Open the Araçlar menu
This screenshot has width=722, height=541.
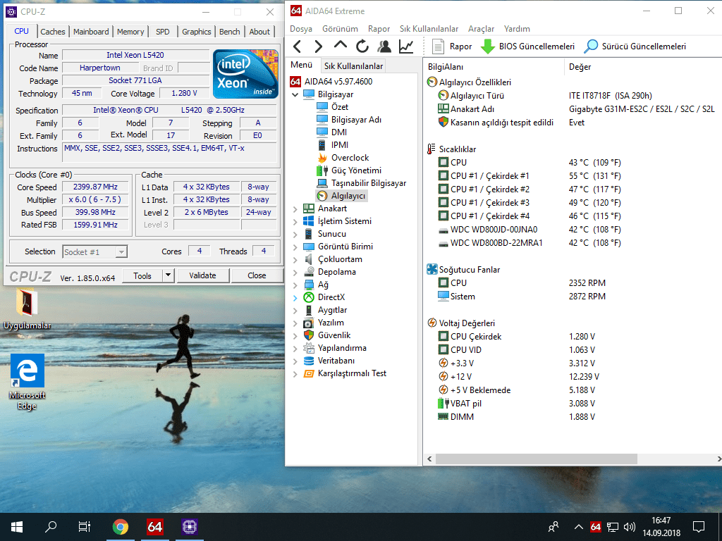pyautogui.click(x=481, y=29)
